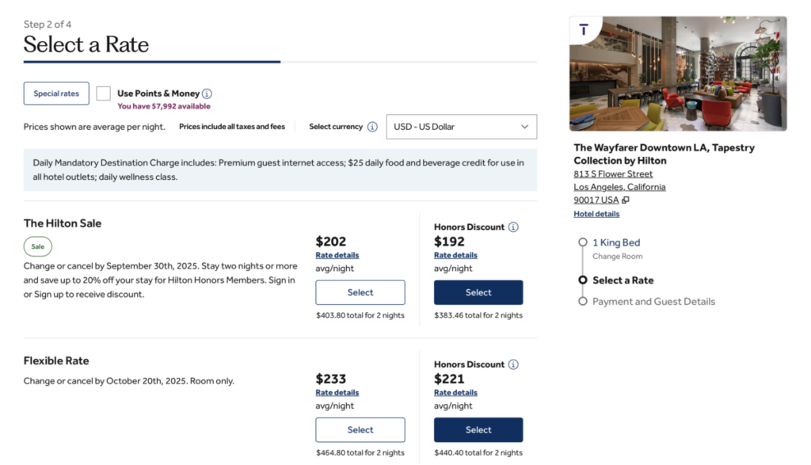The height and width of the screenshot is (465, 811).
Task: Click Honors Discount info icon for Flexible Rate
Action: click(x=513, y=364)
